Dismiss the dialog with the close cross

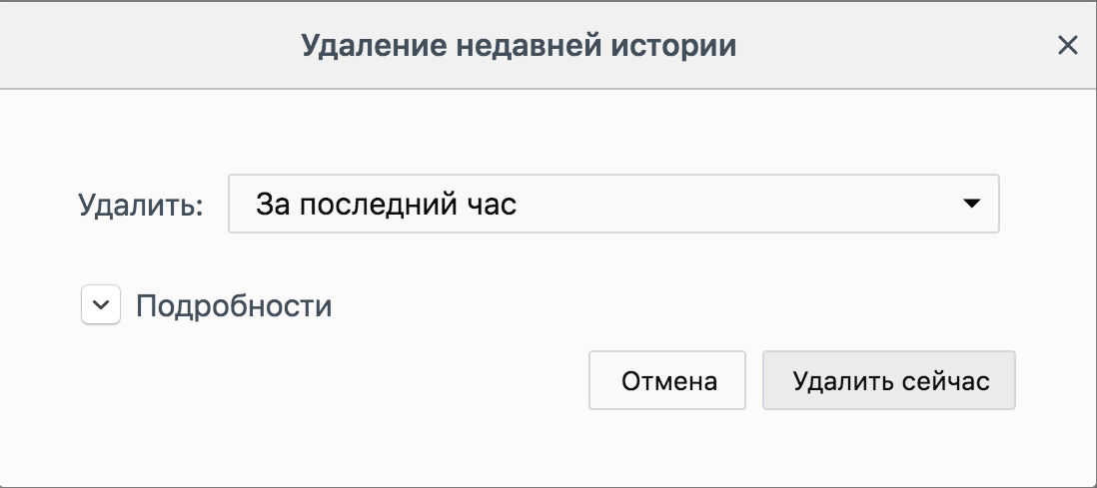coord(1067,45)
